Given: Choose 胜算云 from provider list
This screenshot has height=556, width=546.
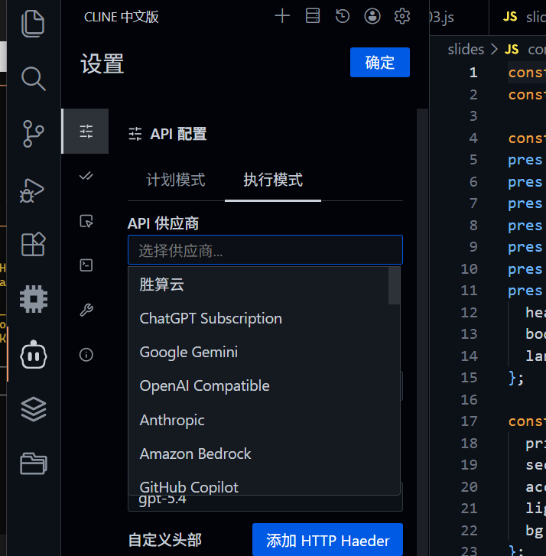Looking at the screenshot, I should pos(258,285).
